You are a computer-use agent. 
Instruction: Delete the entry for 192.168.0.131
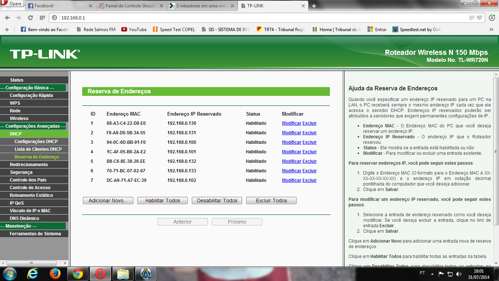[309, 133]
